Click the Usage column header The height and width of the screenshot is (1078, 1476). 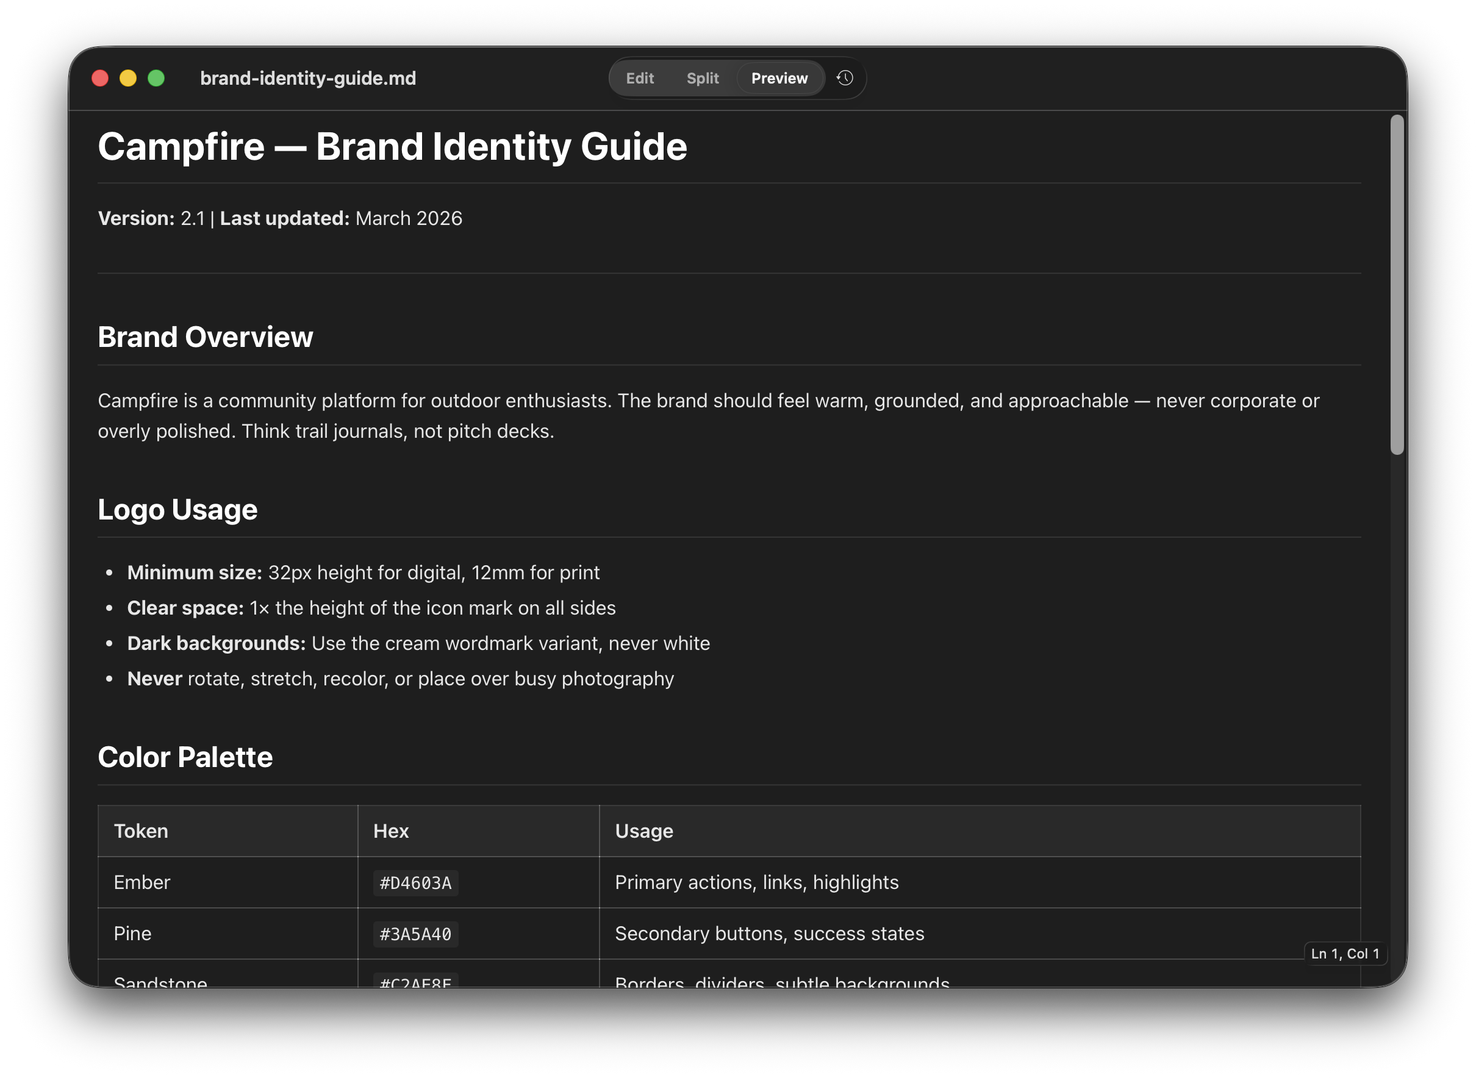click(x=643, y=830)
